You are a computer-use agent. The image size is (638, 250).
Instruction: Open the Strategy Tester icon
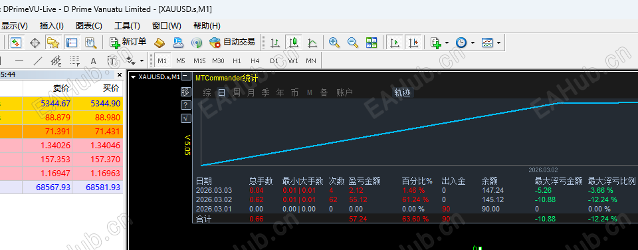click(90, 43)
